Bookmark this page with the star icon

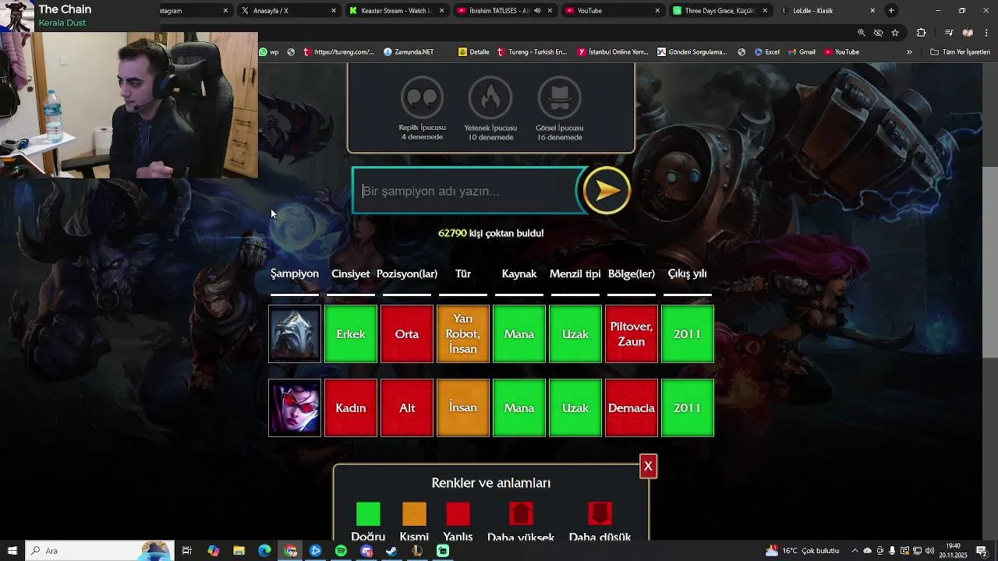895,33
